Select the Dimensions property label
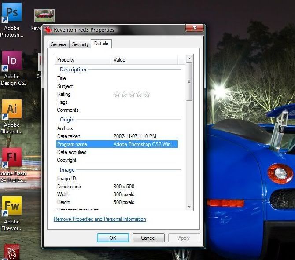The image size is (295, 260). coord(69,187)
